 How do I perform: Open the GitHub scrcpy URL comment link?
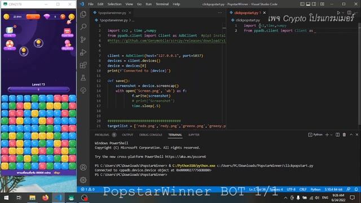coord(167,41)
